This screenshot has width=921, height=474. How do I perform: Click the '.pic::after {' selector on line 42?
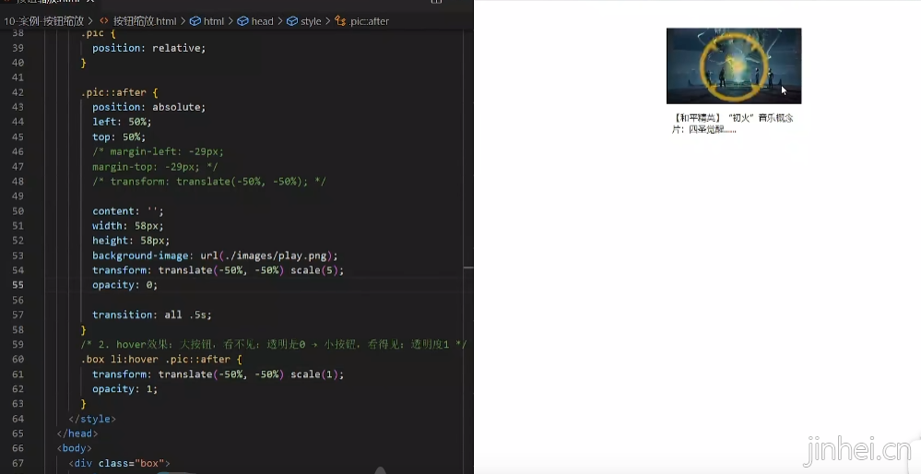click(x=120, y=92)
